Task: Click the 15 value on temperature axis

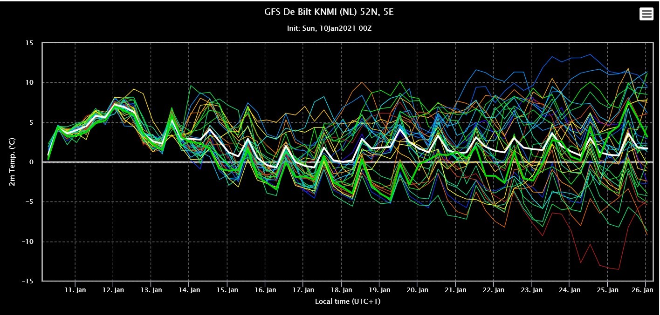Action: 30,43
